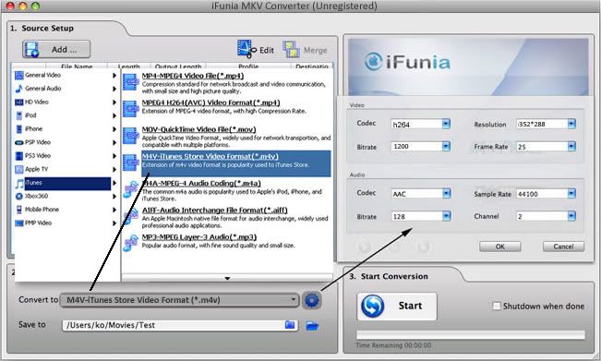Open the Channel 2 dropdown
The height and width of the screenshot is (361, 601).
(x=571, y=216)
